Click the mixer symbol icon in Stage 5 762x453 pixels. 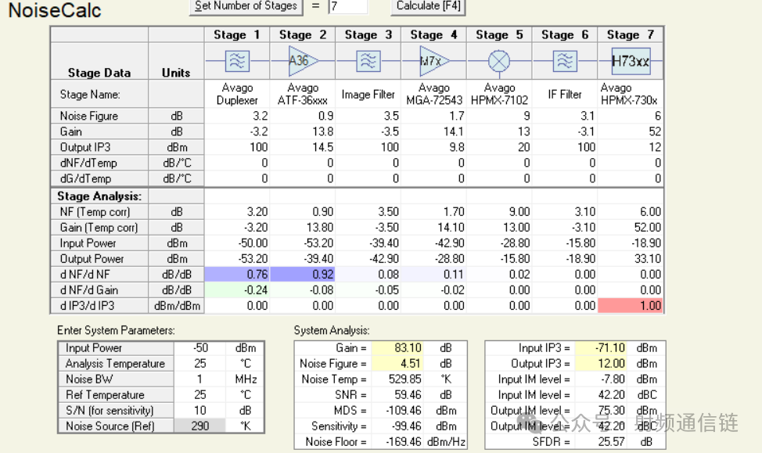click(499, 61)
